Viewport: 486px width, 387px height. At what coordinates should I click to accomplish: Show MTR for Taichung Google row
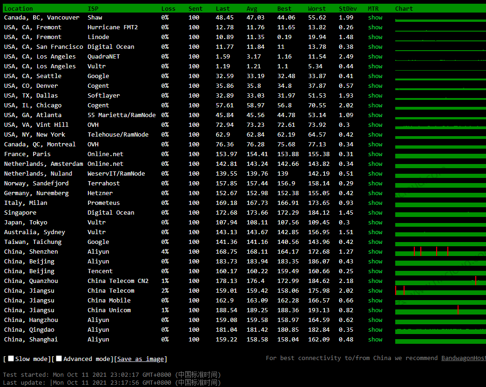(375, 242)
